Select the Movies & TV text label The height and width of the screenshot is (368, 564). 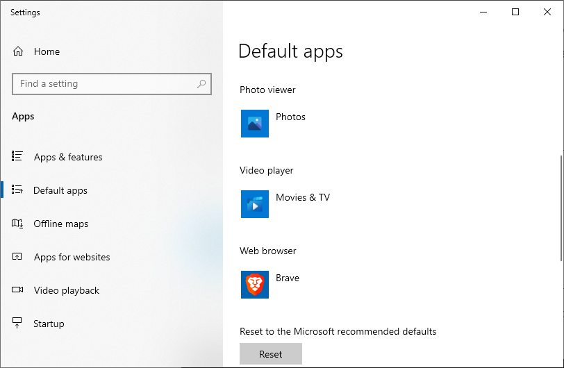coord(303,197)
